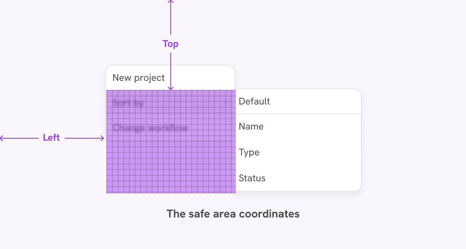Select the New project menu entry
Screen dimensions: 466x249
pyautogui.click(x=139, y=78)
